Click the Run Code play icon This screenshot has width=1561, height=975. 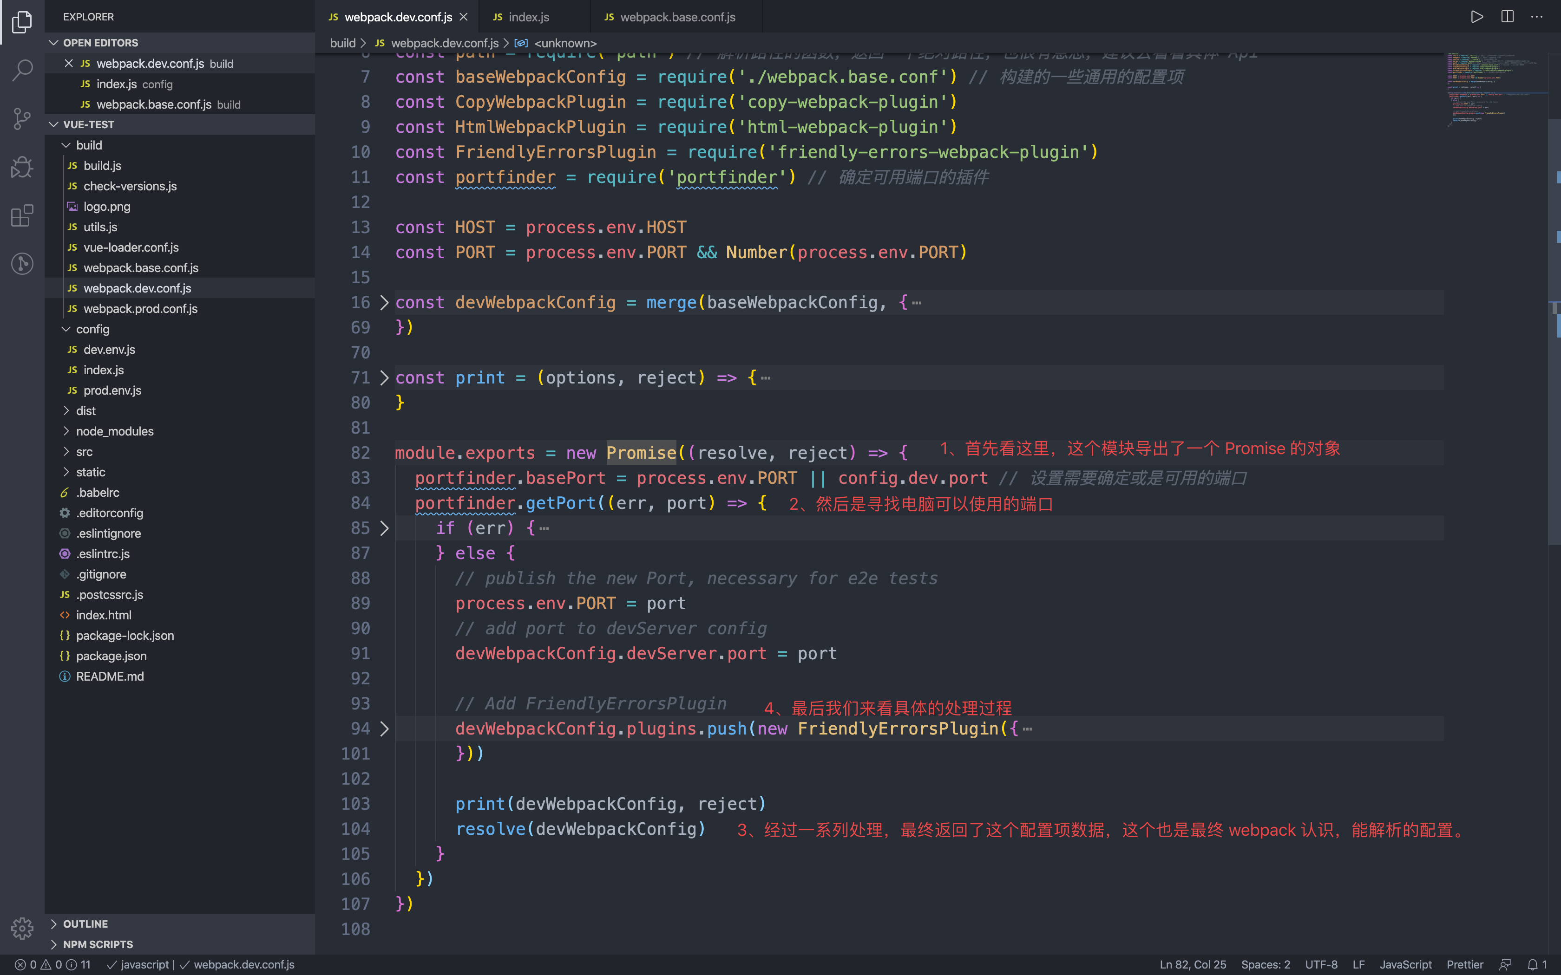coord(1476,17)
